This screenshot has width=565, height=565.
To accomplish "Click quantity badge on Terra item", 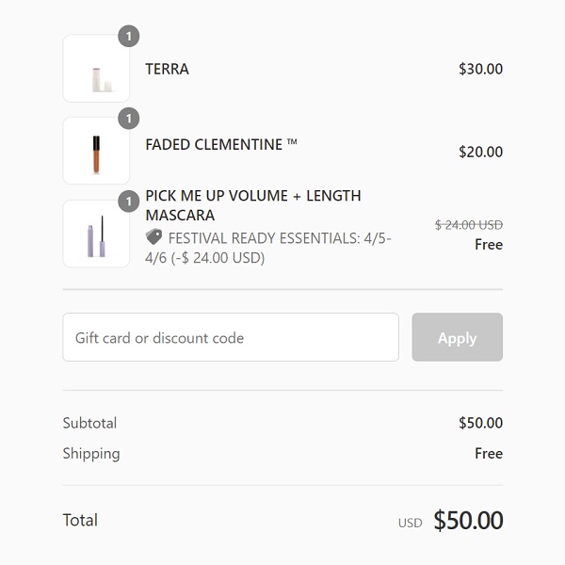I will (129, 37).
